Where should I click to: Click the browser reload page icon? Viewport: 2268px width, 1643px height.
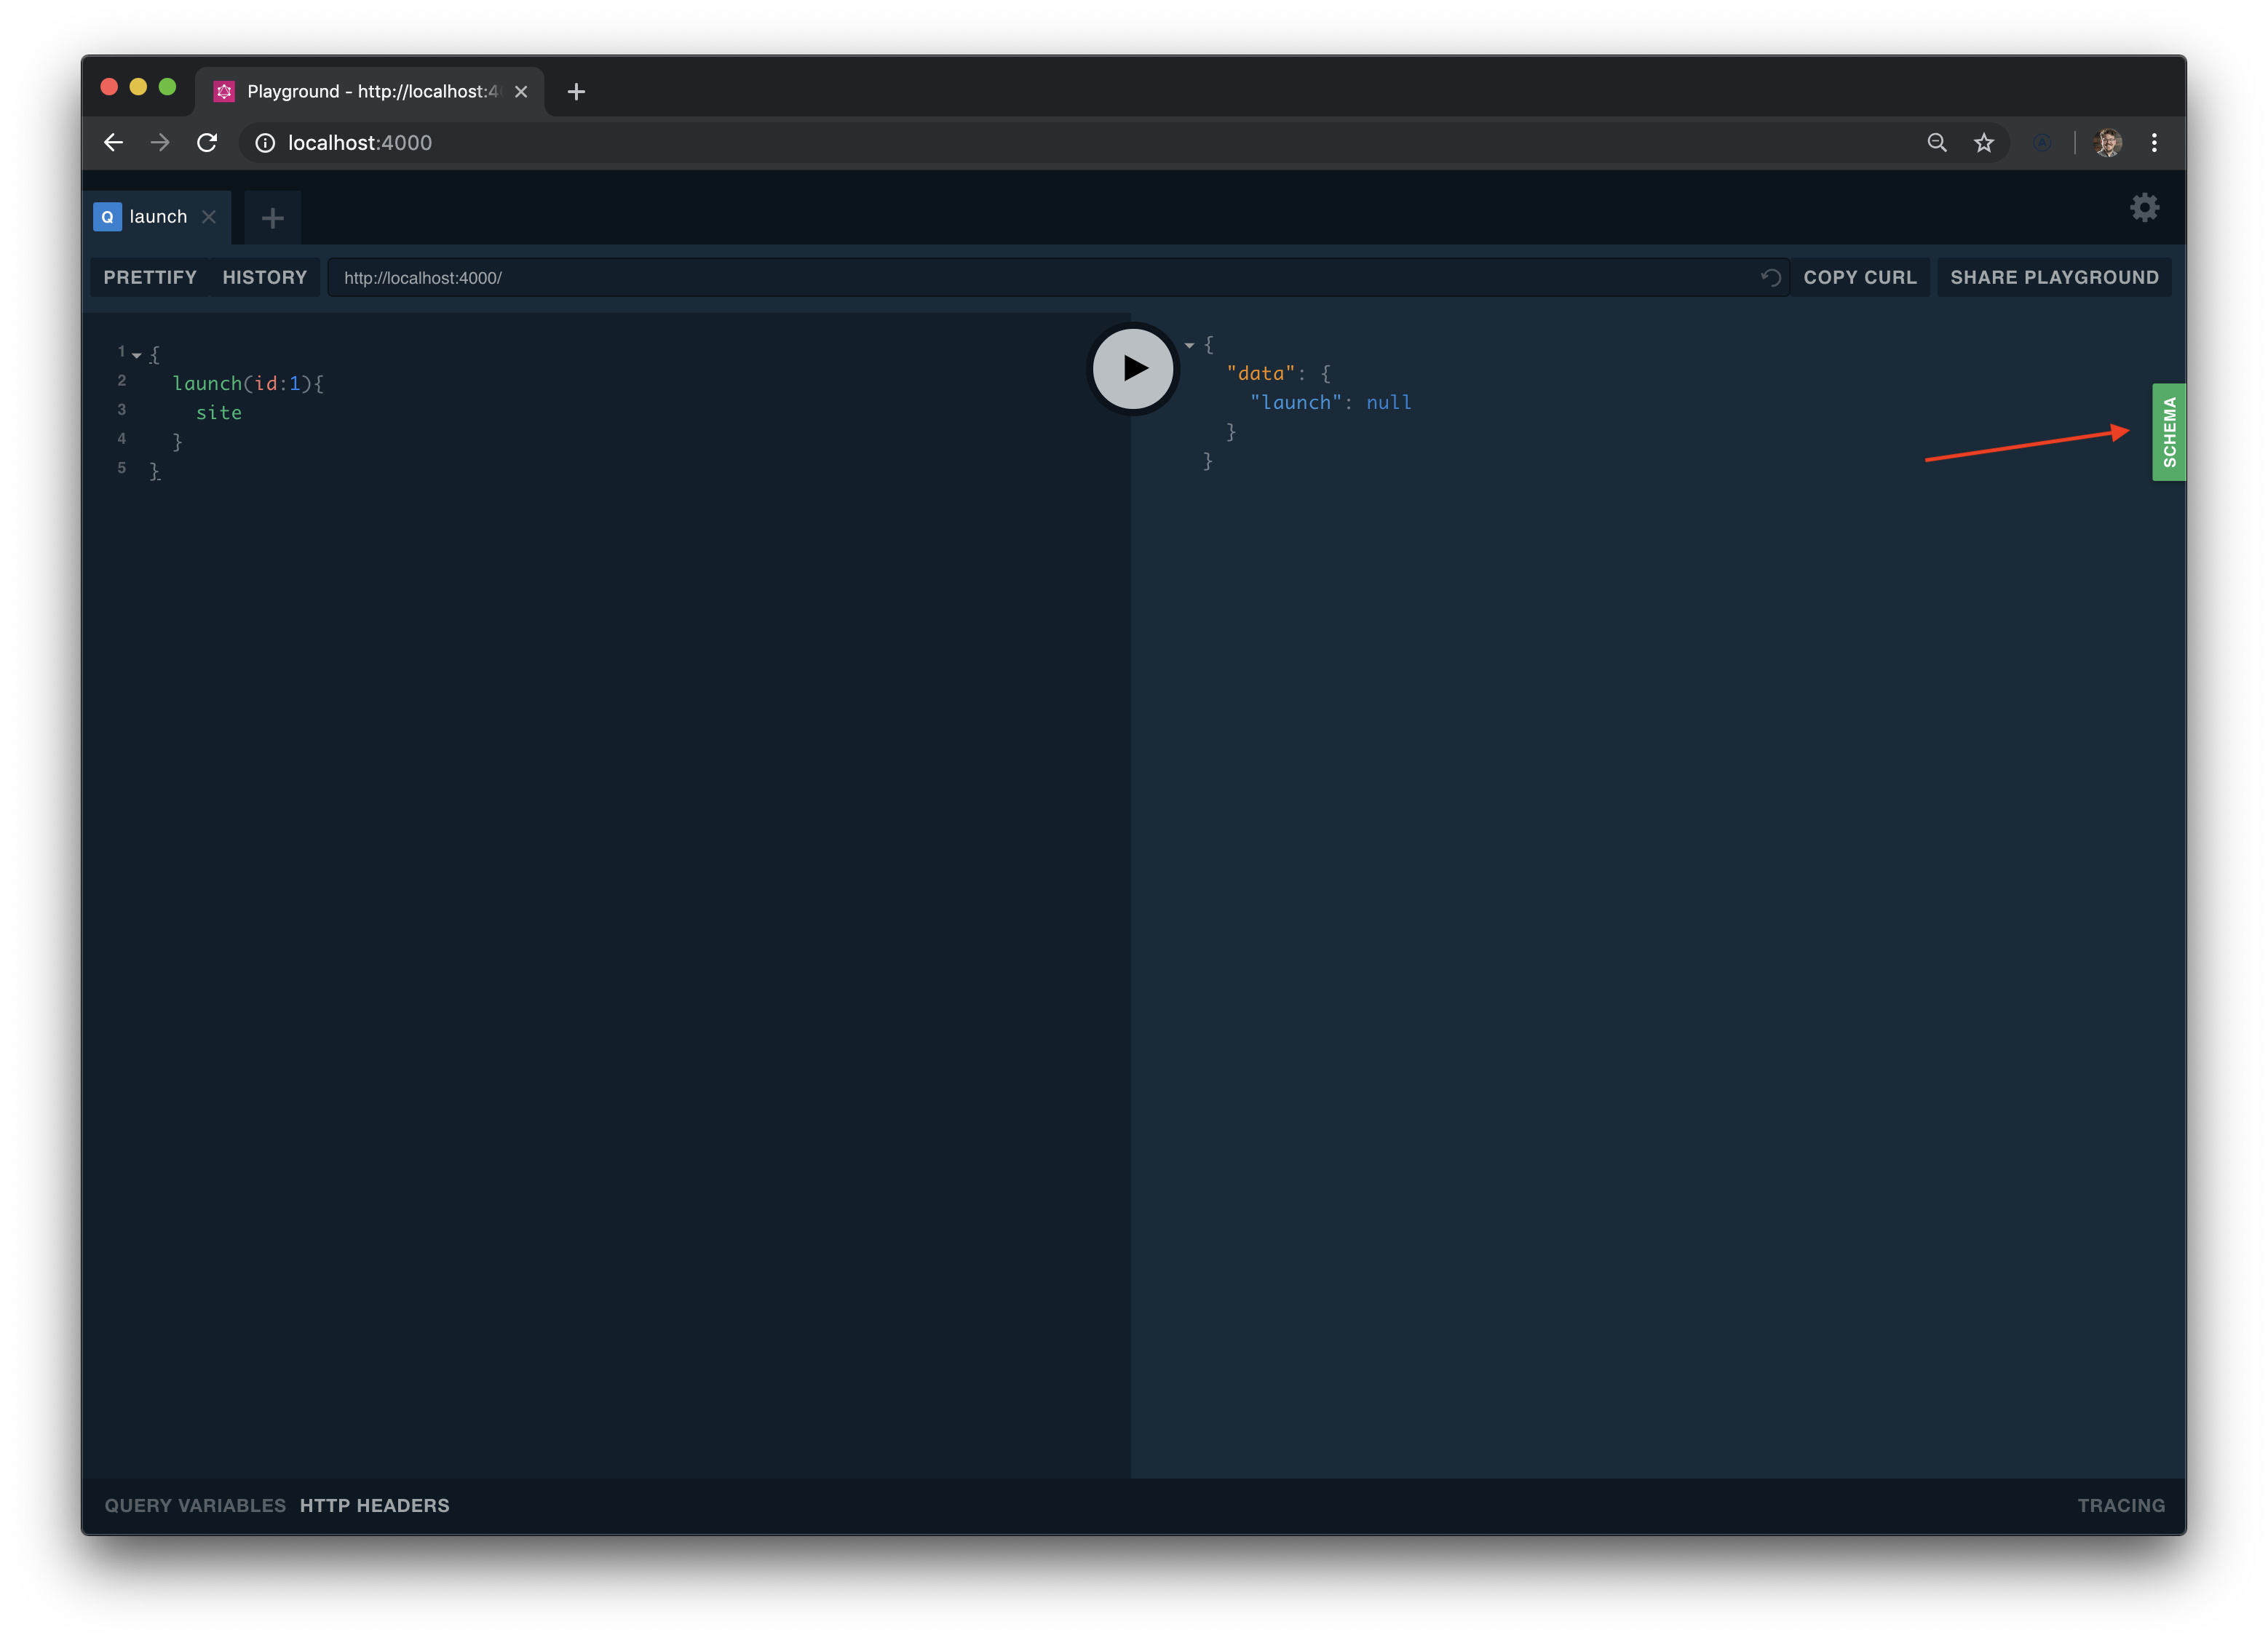click(207, 143)
